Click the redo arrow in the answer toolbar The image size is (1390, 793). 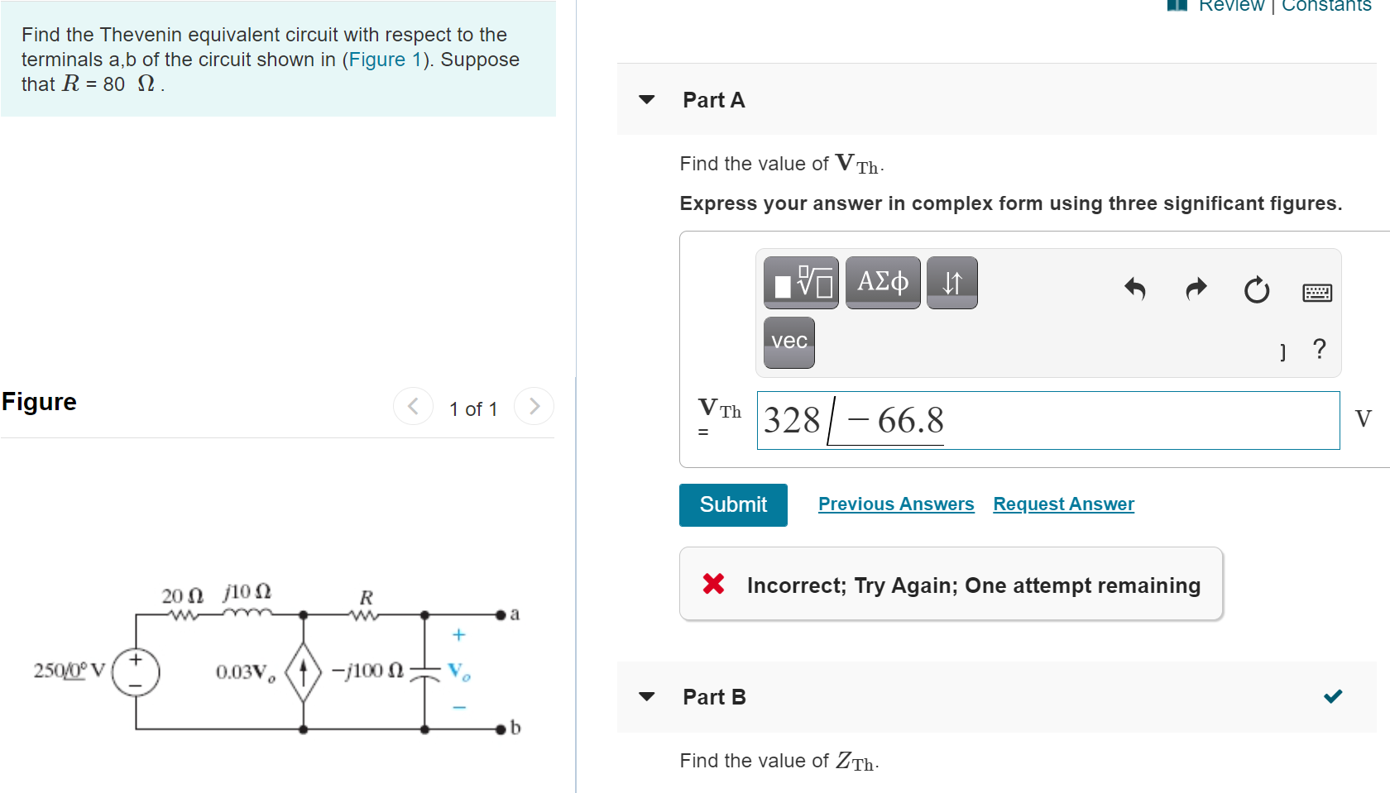(x=1195, y=289)
